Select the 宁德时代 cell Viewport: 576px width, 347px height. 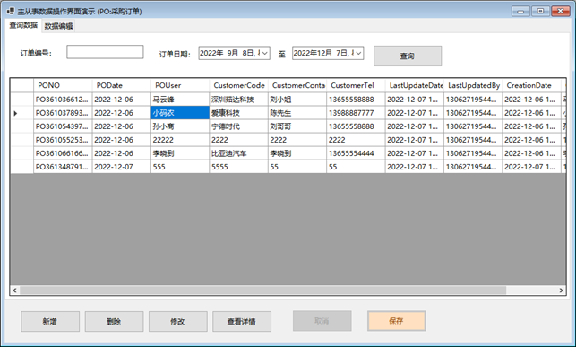tap(239, 126)
